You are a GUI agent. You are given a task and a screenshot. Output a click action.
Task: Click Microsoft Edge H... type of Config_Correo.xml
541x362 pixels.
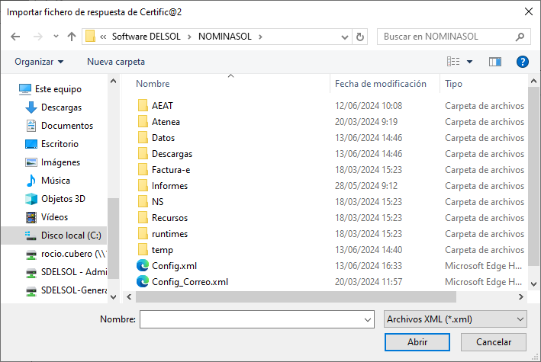click(x=483, y=282)
